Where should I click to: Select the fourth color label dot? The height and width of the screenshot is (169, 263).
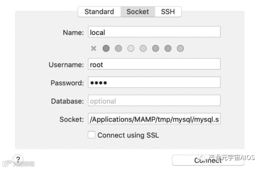click(x=143, y=49)
